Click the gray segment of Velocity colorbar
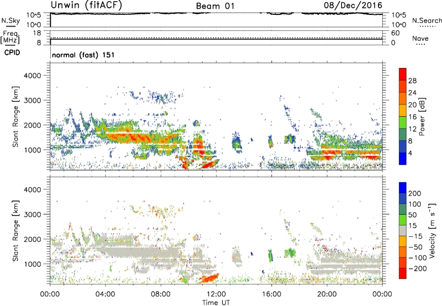 (403, 230)
